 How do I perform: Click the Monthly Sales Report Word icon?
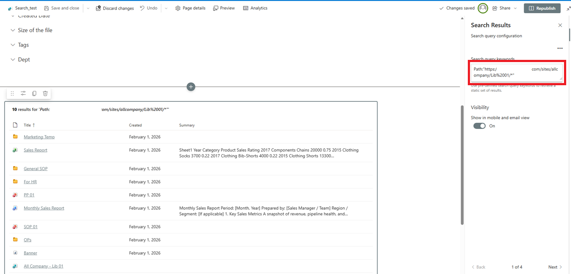click(x=15, y=208)
